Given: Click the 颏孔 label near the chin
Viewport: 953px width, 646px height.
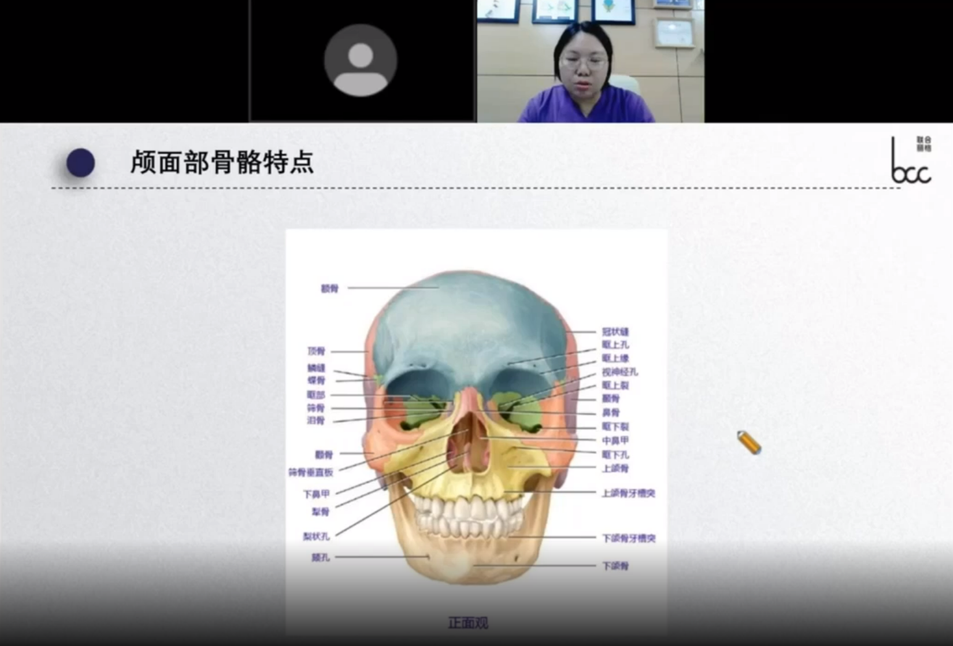Looking at the screenshot, I should [x=320, y=557].
